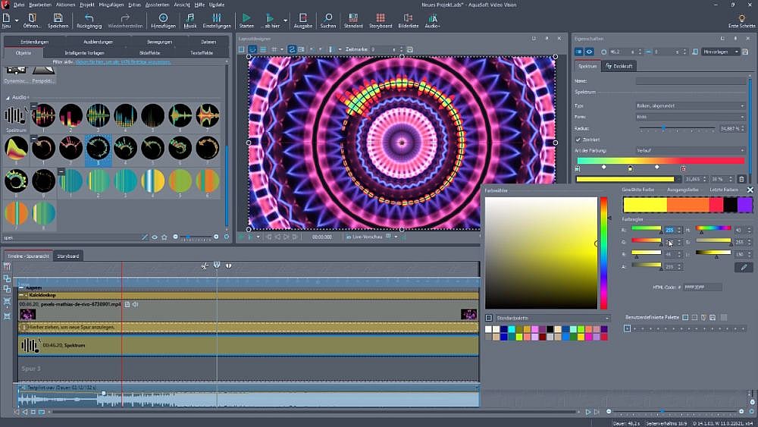Open the Storyboard view icon
The width and height of the screenshot is (758, 427).
381,17
